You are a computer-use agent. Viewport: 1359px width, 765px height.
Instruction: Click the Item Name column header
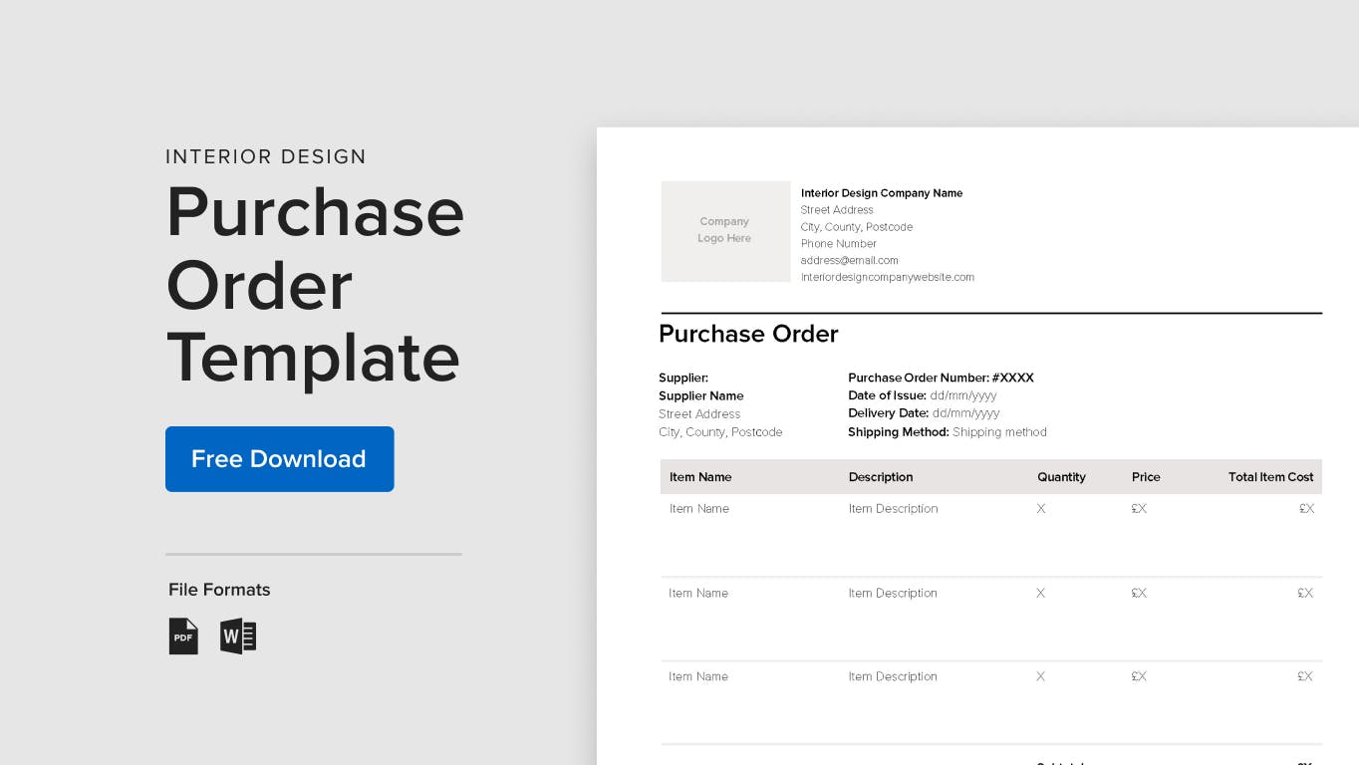pos(700,477)
